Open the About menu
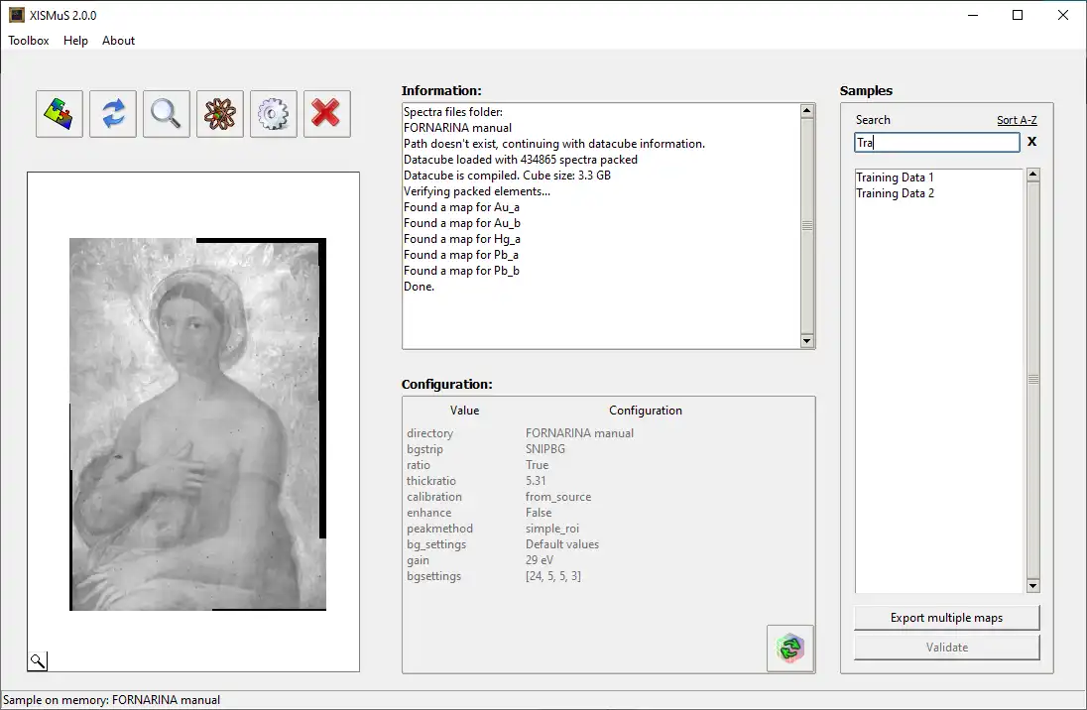Viewport: 1087px width, 710px height. tap(118, 41)
